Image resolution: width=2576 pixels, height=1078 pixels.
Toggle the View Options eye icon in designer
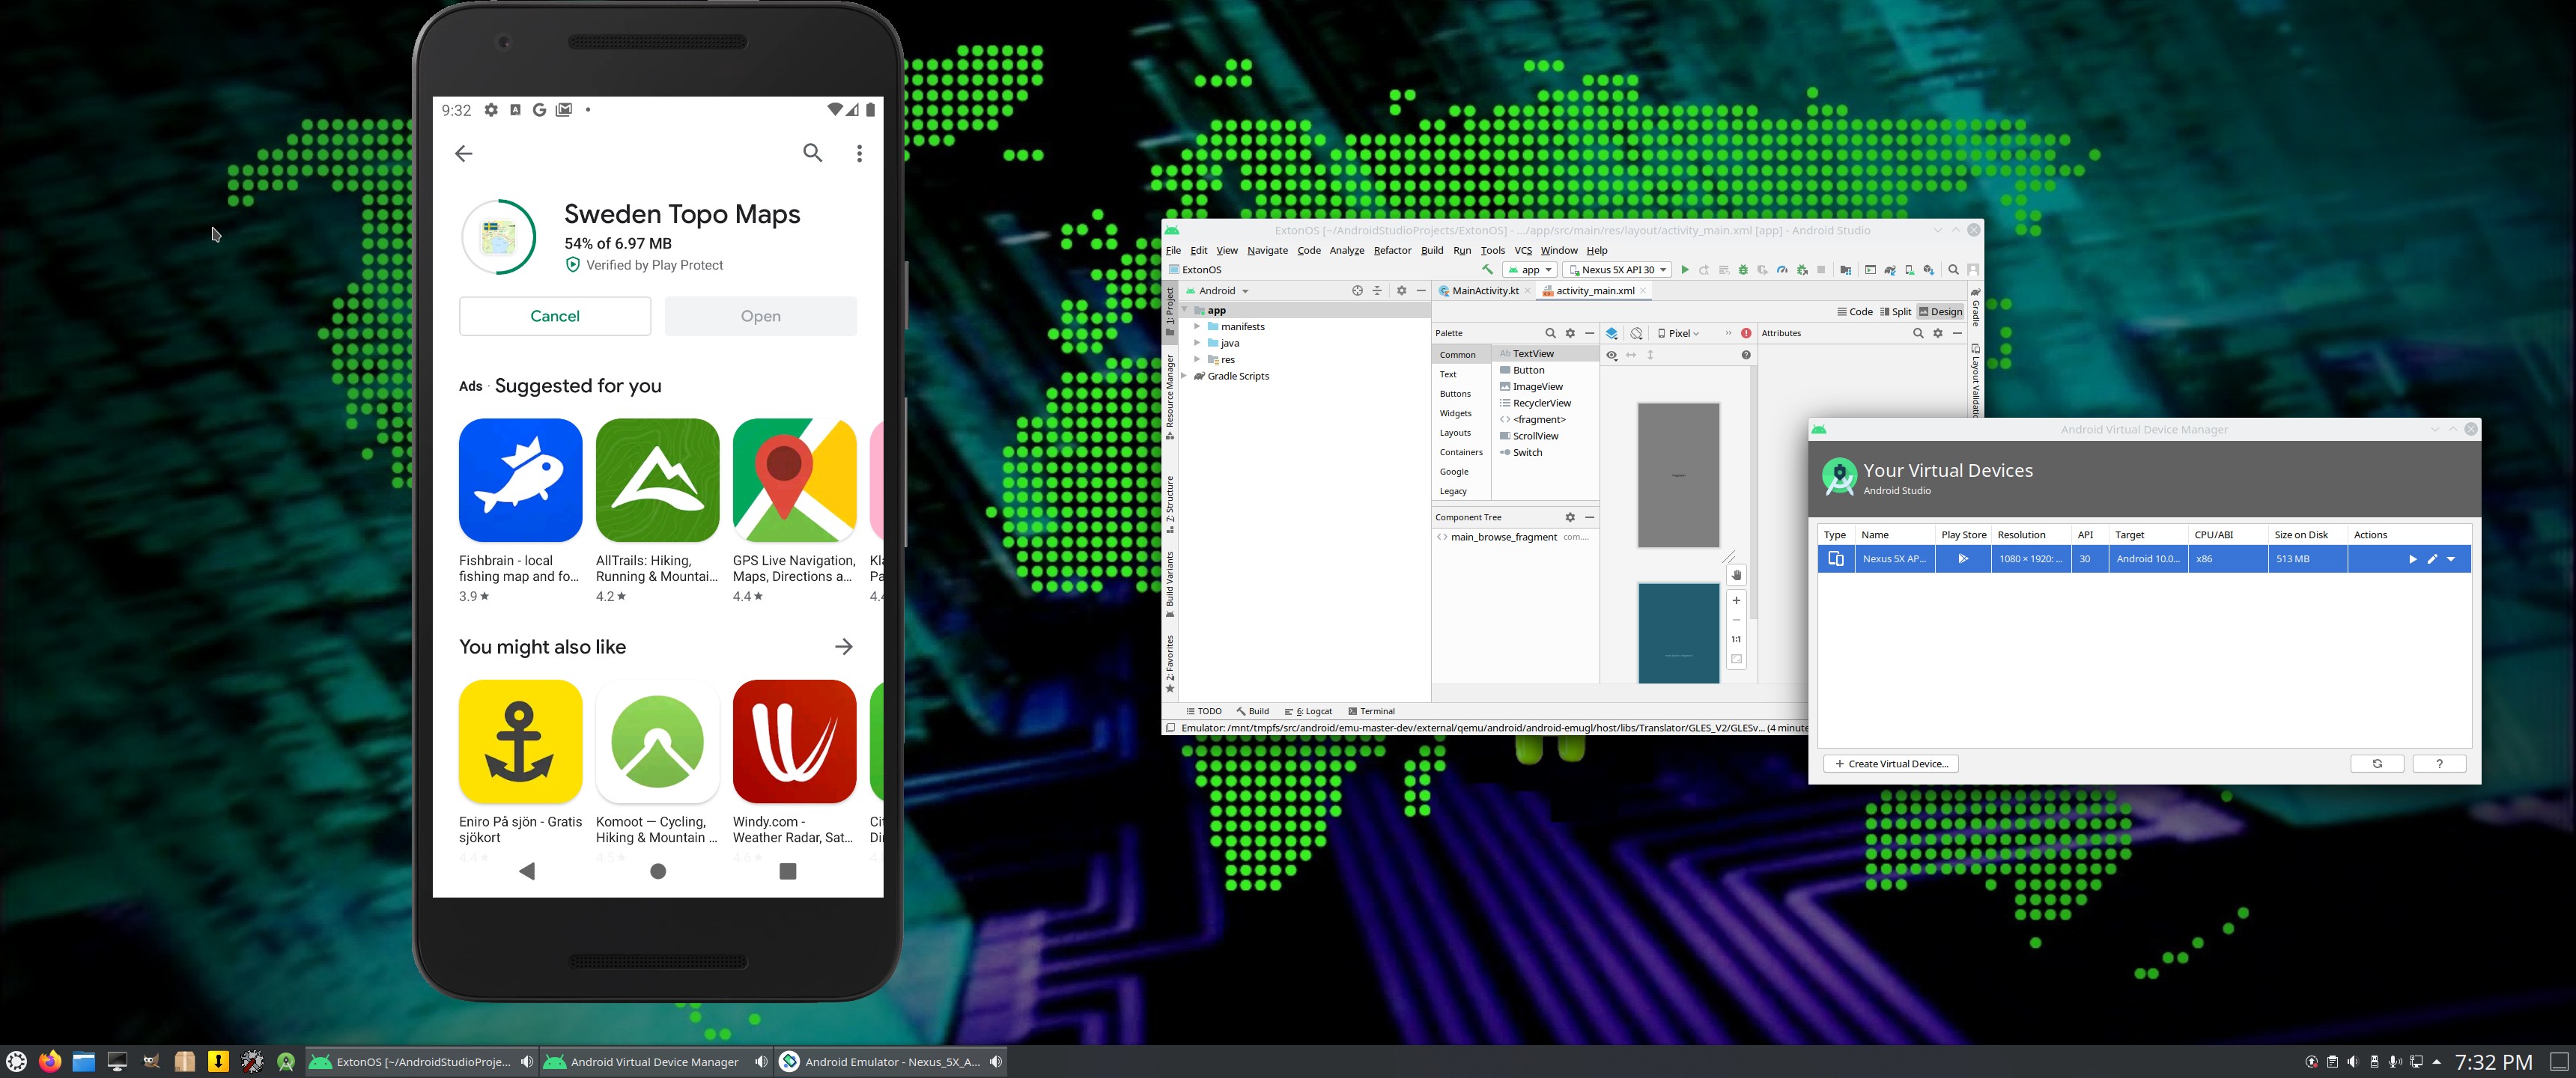coord(1611,355)
